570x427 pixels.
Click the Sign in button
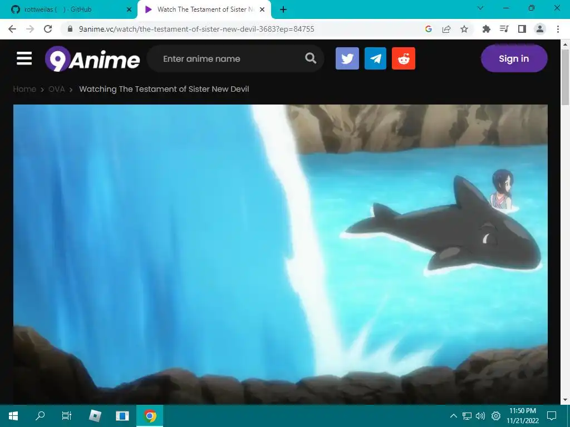(x=514, y=58)
